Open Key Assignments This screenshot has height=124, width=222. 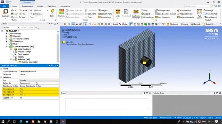[186, 17]
